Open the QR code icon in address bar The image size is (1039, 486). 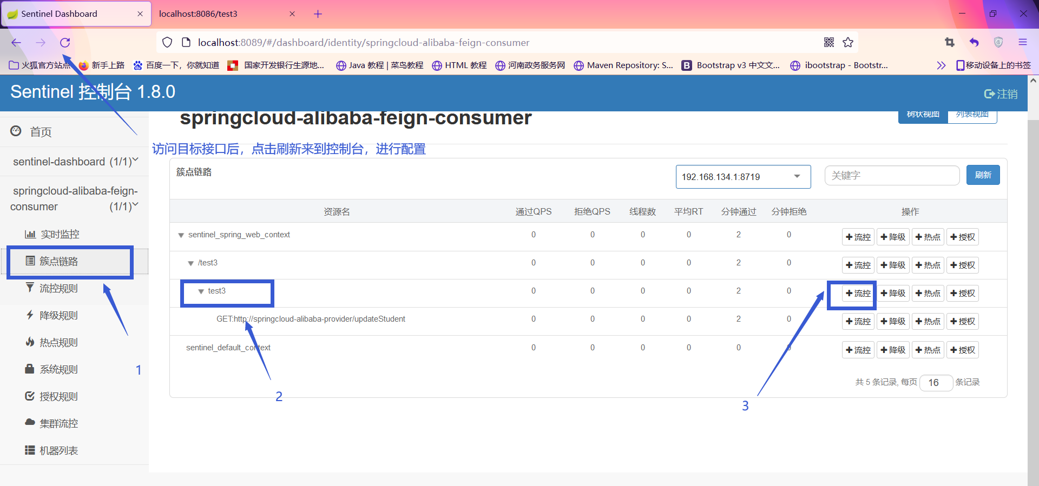click(x=829, y=42)
